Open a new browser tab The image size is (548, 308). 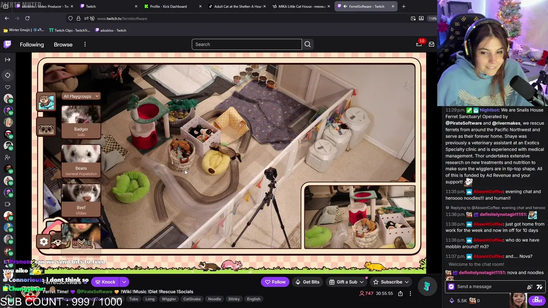403,6
